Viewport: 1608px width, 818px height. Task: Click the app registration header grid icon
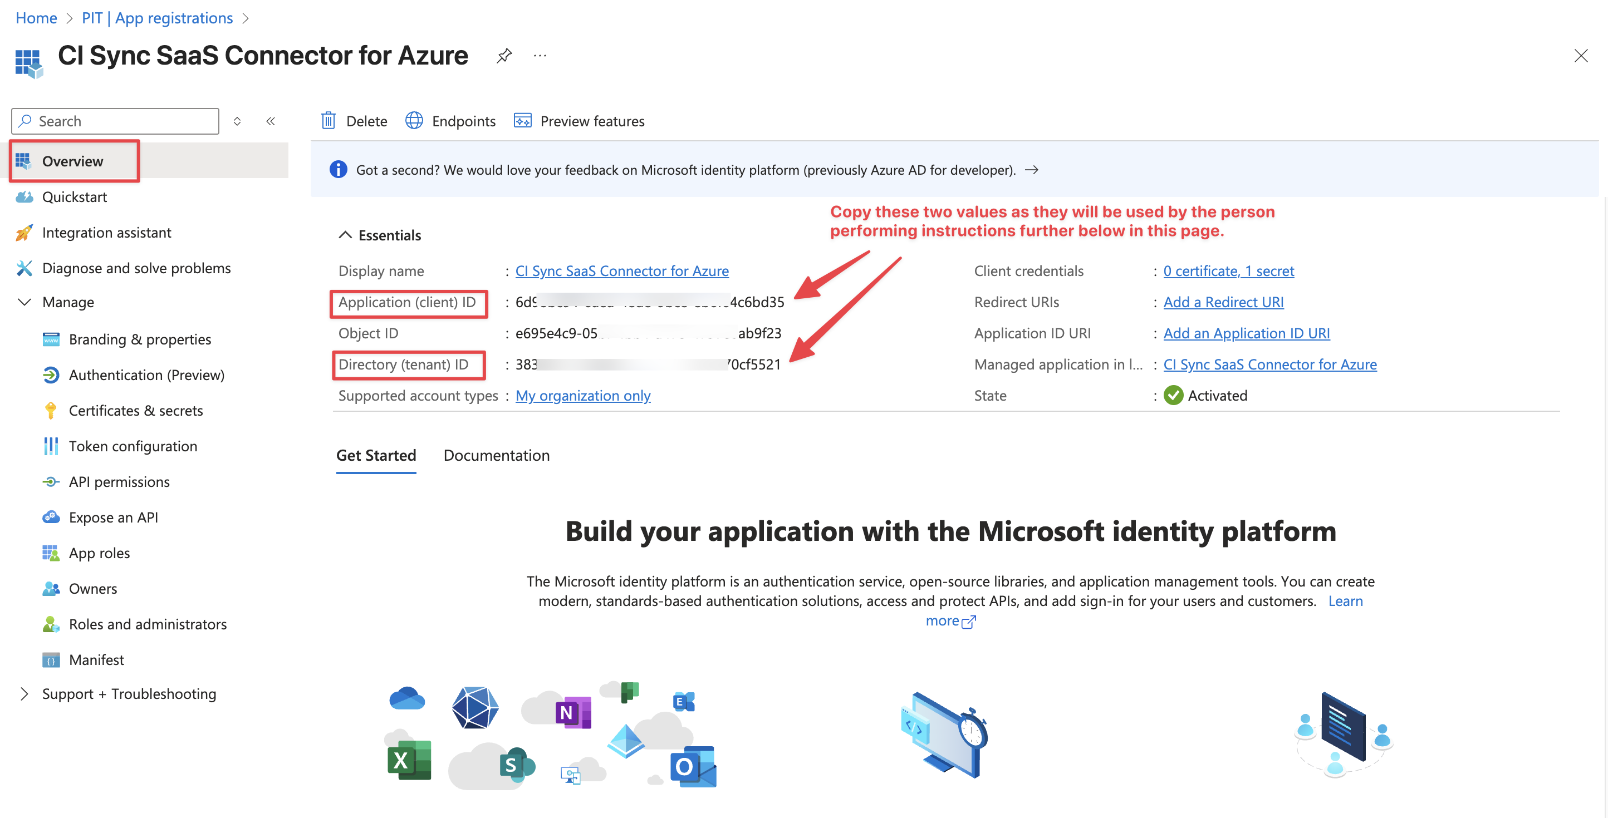click(29, 63)
